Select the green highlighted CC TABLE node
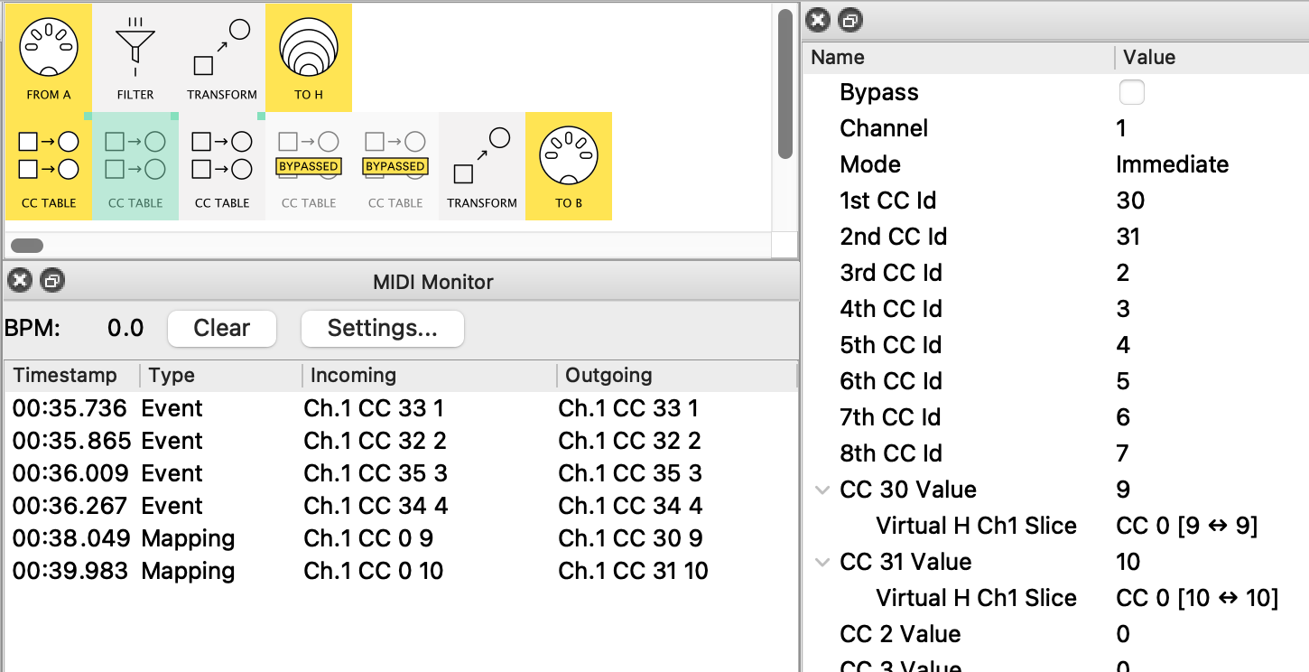Viewport: 1309px width, 672px height. click(x=135, y=165)
